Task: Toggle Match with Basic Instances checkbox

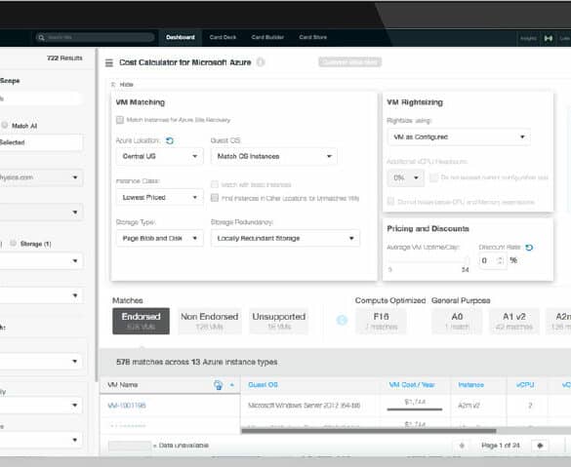Action: [x=215, y=184]
